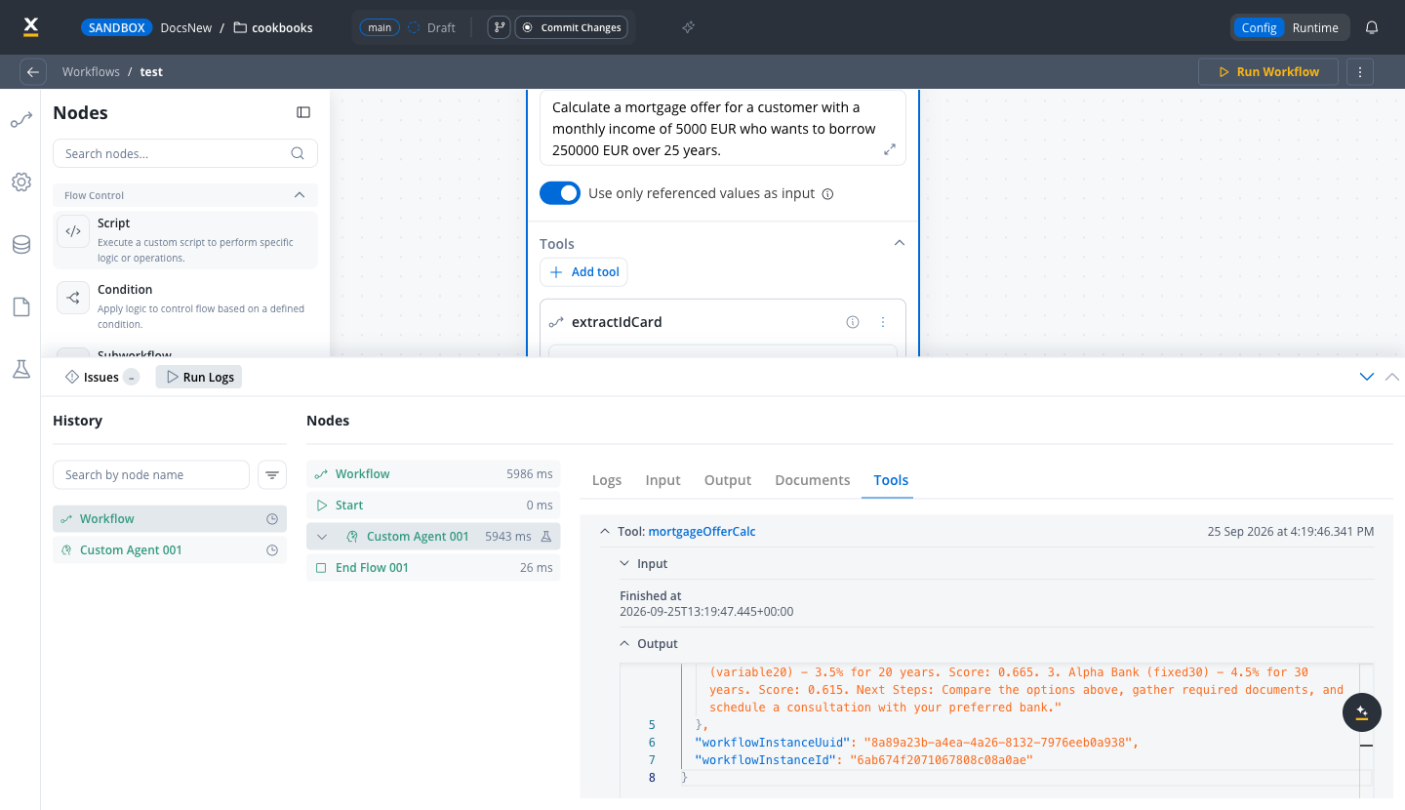Select the Condition node icon
Screen dimensions: 1405x810
[x=73, y=298]
